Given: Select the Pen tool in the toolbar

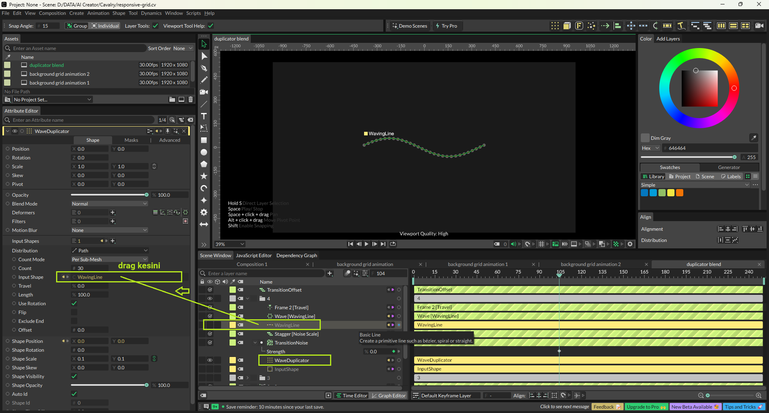Looking at the screenshot, I should (204, 68).
